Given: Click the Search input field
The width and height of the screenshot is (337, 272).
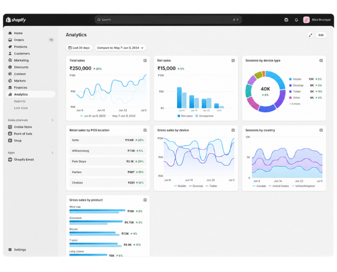Looking at the screenshot, I should click(x=168, y=20).
